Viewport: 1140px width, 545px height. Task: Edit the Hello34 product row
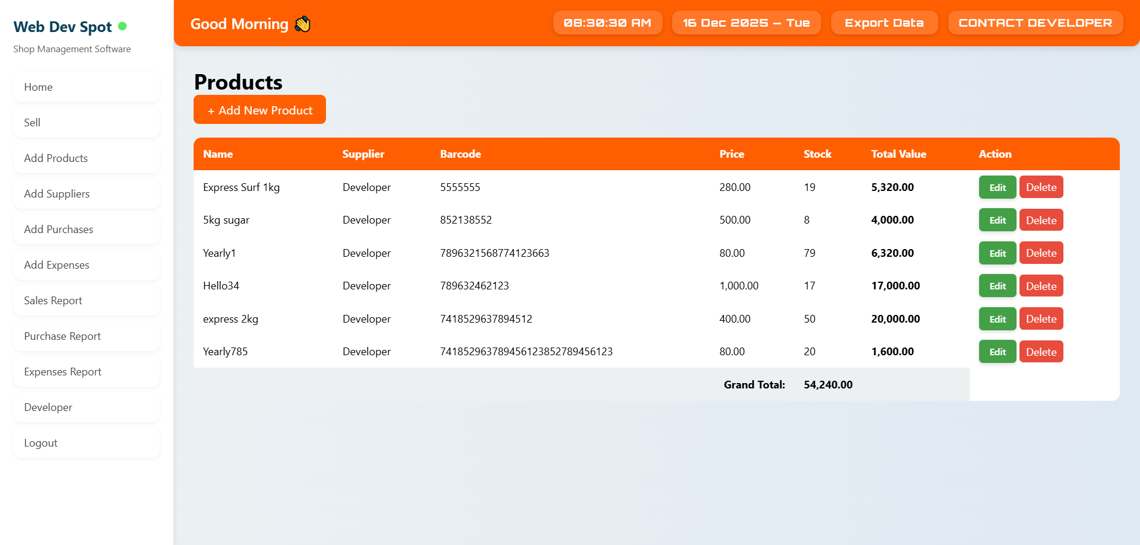click(997, 286)
